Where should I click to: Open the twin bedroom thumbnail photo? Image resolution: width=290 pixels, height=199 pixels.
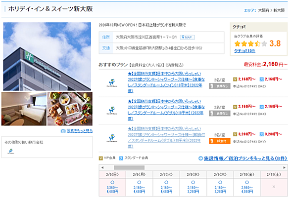click(24, 109)
